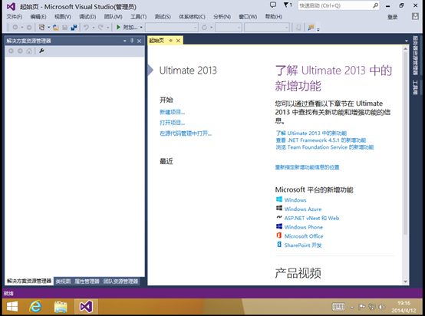Open the 帮助(H) menu
Viewport: 425px width, 316px height.
[x=274, y=17]
